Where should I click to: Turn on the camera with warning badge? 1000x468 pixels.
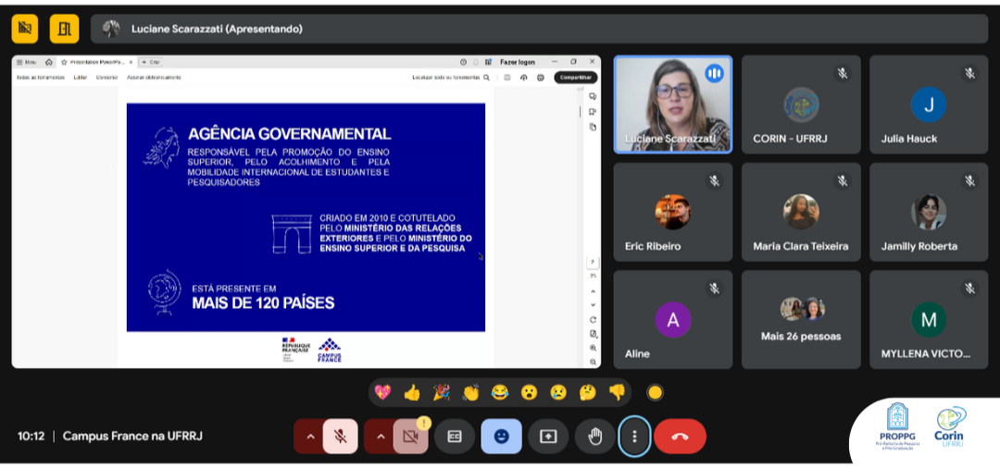tap(410, 437)
